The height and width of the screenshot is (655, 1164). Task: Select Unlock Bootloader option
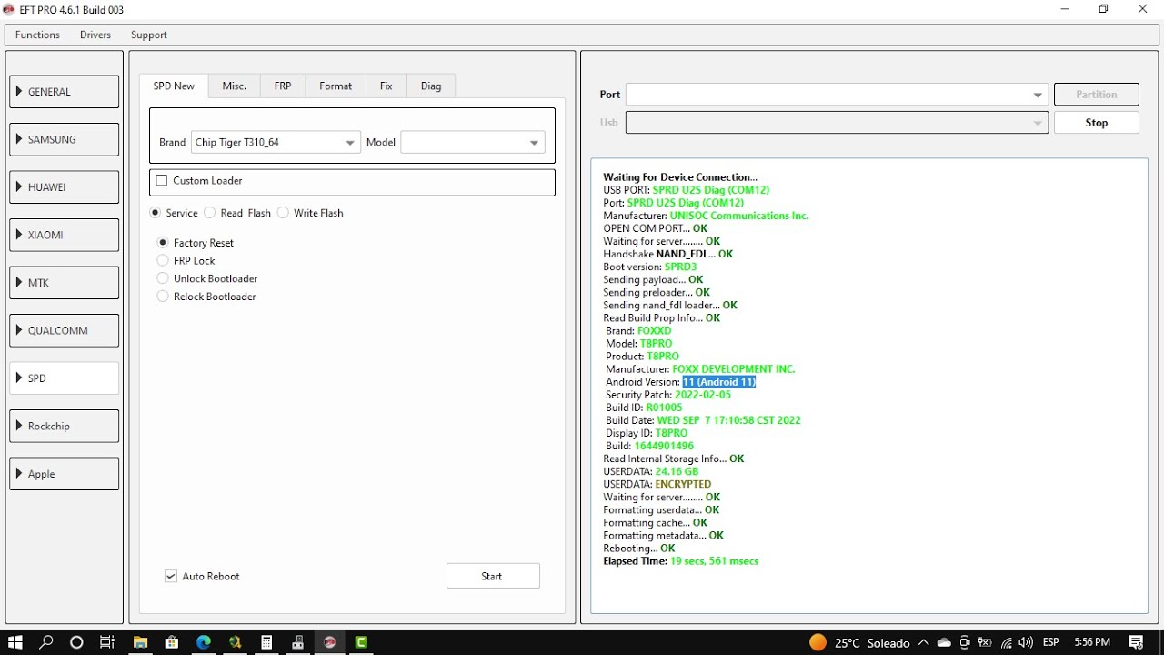tap(163, 278)
